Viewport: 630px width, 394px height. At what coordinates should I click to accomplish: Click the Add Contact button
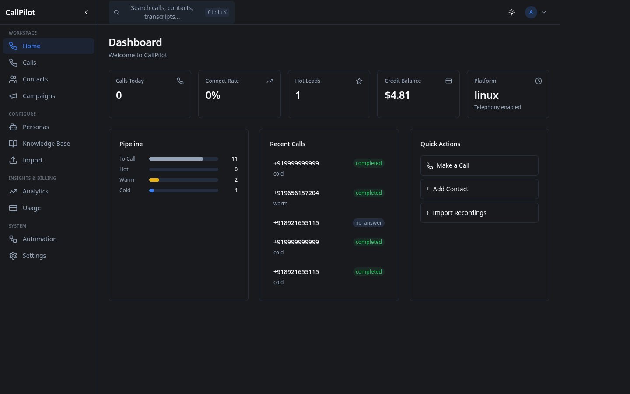tap(479, 189)
